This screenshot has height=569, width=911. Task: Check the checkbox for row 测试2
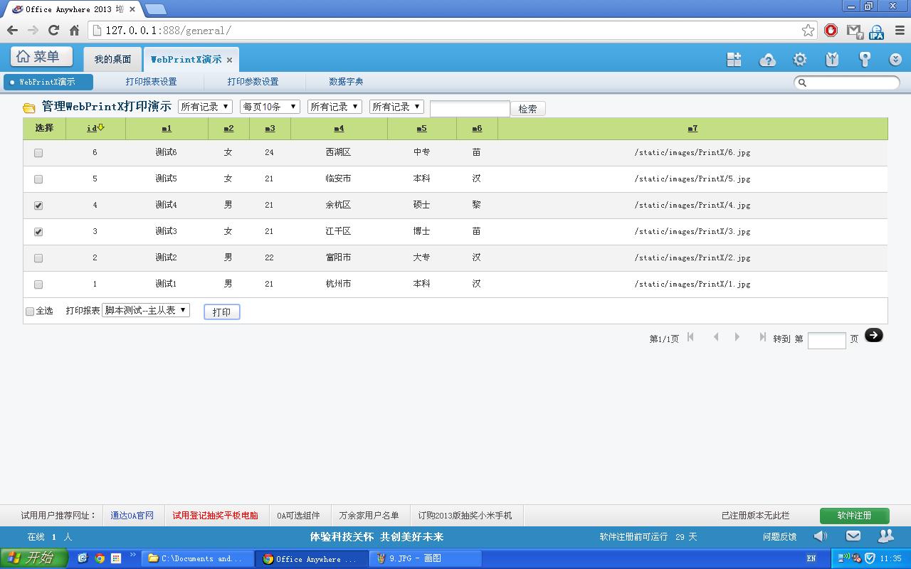(x=38, y=258)
